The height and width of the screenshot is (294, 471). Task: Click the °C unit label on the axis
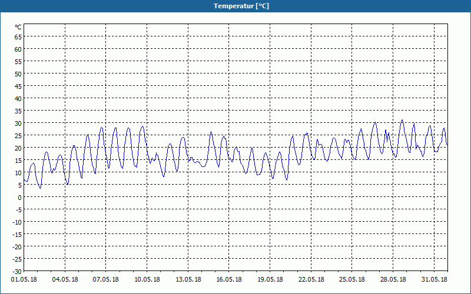point(18,27)
